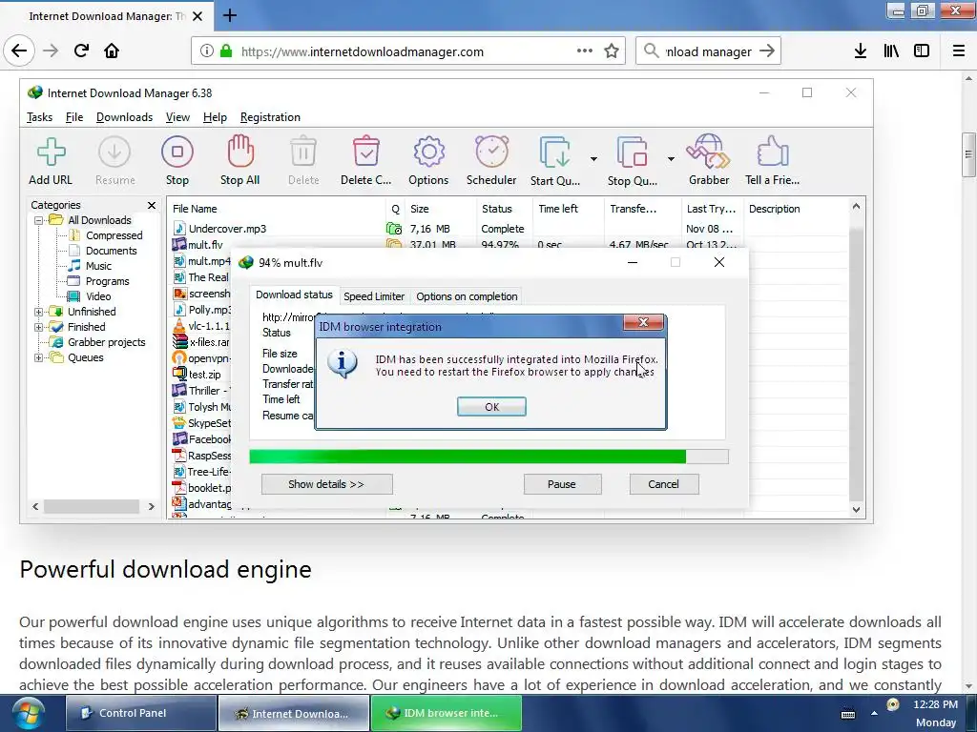Expand the Queues category
The image size is (977, 732).
click(38, 358)
